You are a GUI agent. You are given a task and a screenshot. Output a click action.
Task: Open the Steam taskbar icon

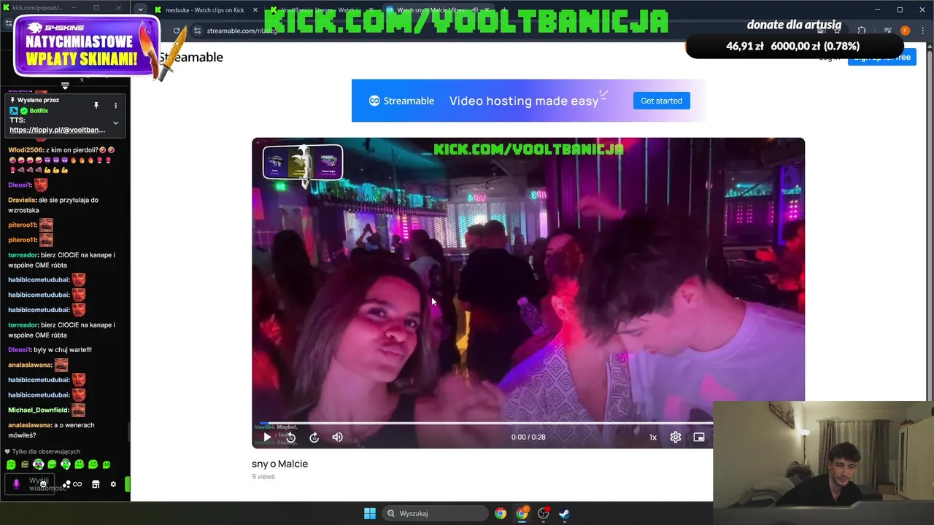(565, 513)
